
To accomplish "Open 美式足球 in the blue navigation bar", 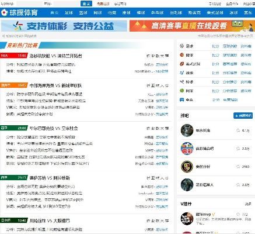I will point(215,13).
